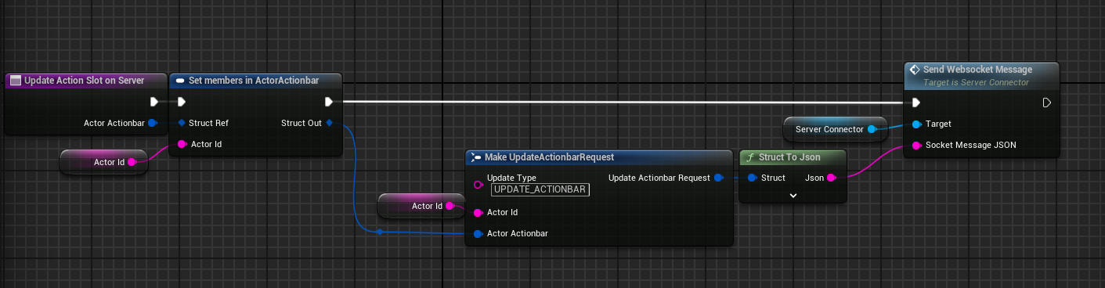Viewport: 1105px width, 288px height.
Task: Click the Struct Out output pin
Action: [x=330, y=123]
